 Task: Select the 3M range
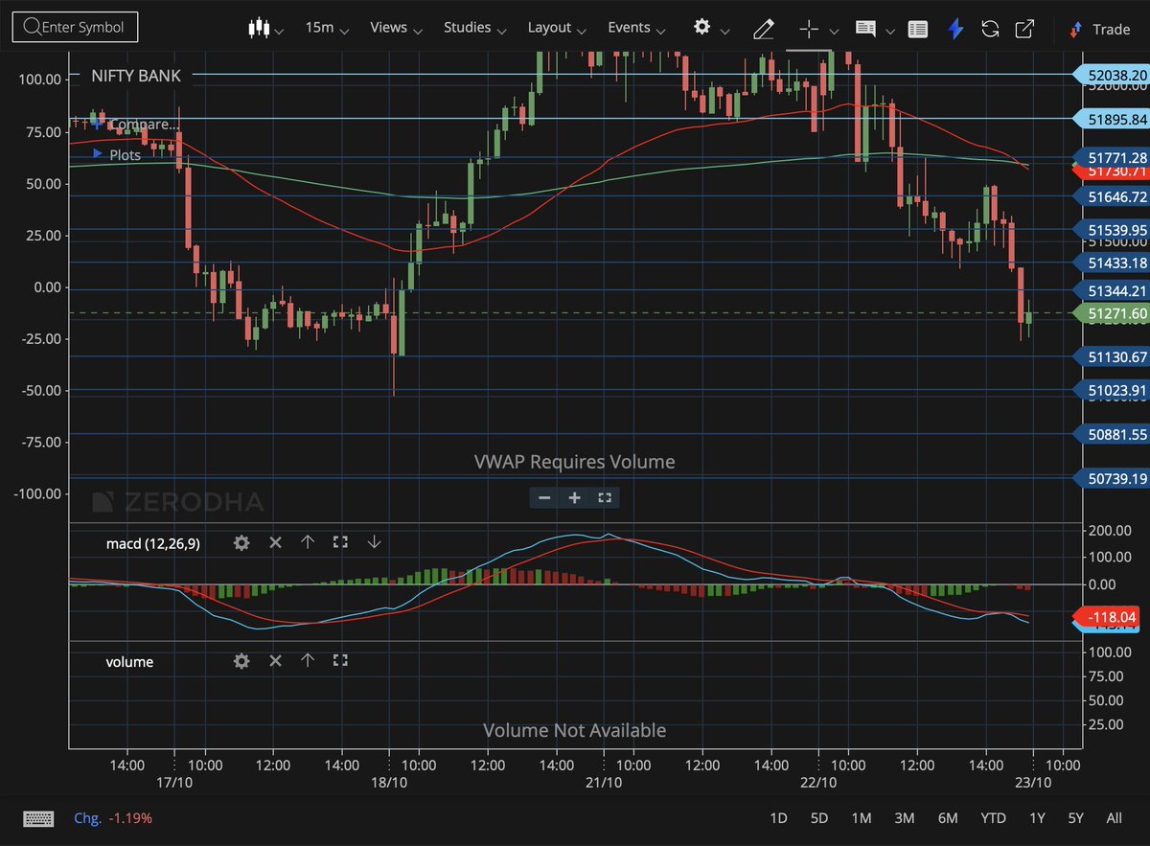[x=904, y=818]
